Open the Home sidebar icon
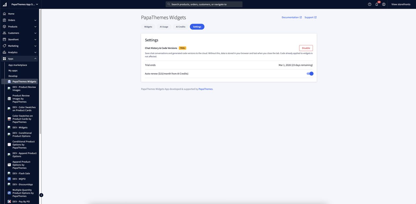 point(4,14)
